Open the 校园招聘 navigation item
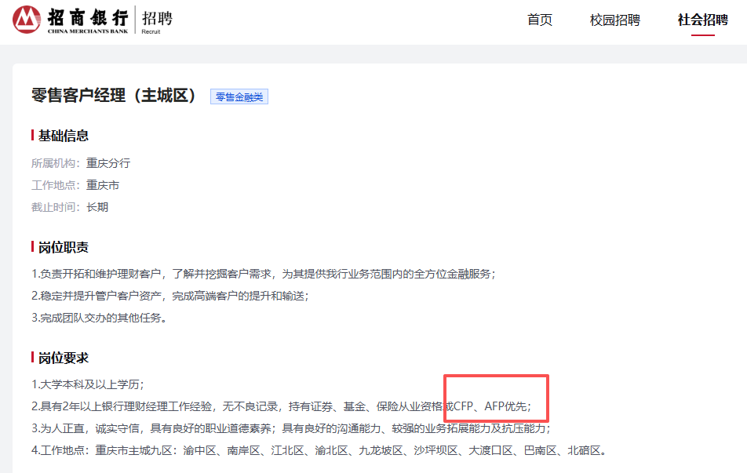747x473 pixels. pyautogui.click(x=614, y=20)
